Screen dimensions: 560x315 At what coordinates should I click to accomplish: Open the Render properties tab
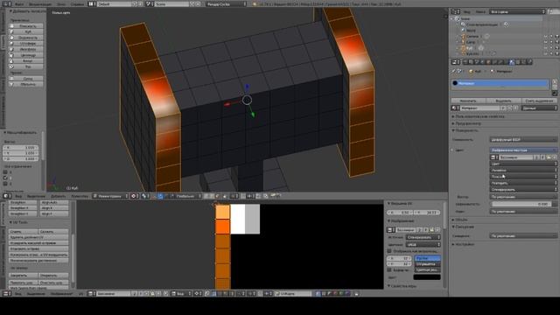(465, 62)
